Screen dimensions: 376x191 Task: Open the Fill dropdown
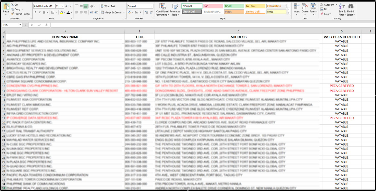click(325, 9)
